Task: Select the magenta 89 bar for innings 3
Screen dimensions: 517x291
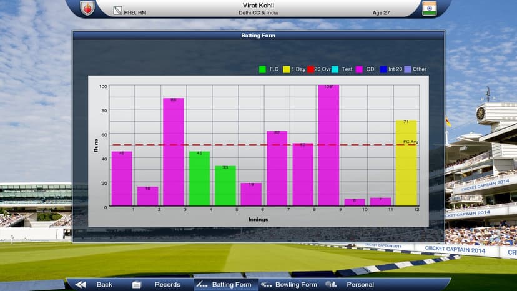Action: [174, 152]
